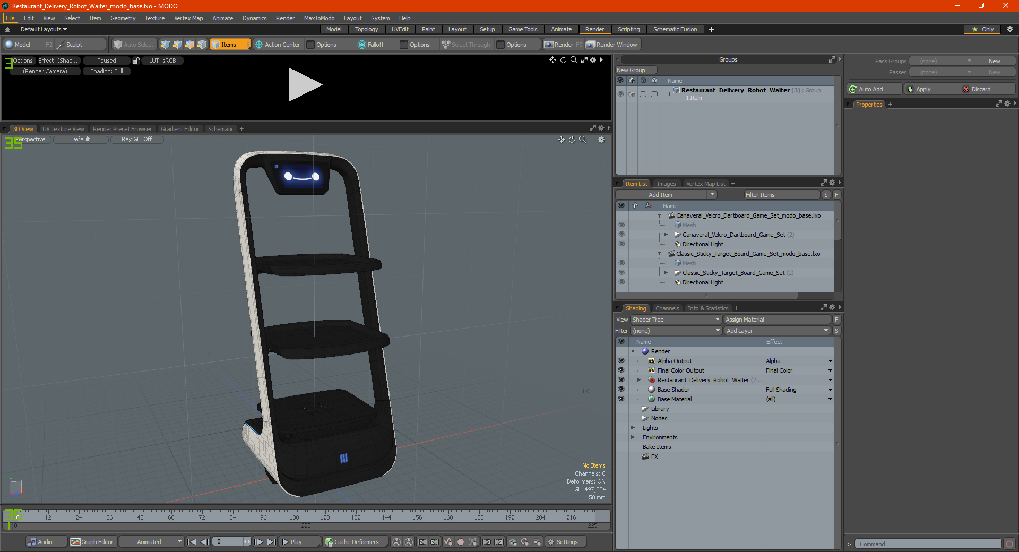This screenshot has height=552, width=1019.
Task: Open the Animated keying dropdown
Action: point(152,542)
